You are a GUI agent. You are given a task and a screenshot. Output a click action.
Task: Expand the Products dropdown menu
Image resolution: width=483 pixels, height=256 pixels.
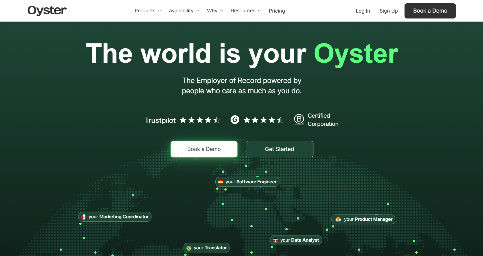tap(148, 11)
